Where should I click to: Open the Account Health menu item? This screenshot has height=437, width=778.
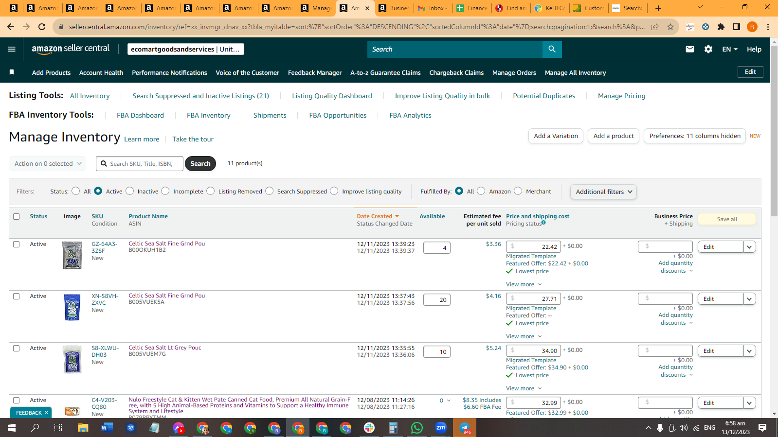click(x=101, y=72)
